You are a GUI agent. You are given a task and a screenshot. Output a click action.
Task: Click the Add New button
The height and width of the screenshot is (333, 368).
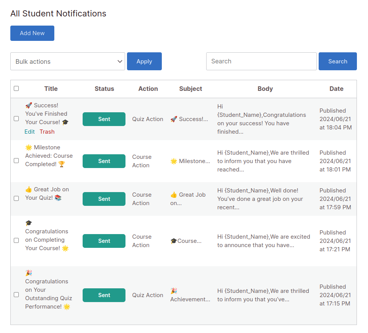click(32, 33)
